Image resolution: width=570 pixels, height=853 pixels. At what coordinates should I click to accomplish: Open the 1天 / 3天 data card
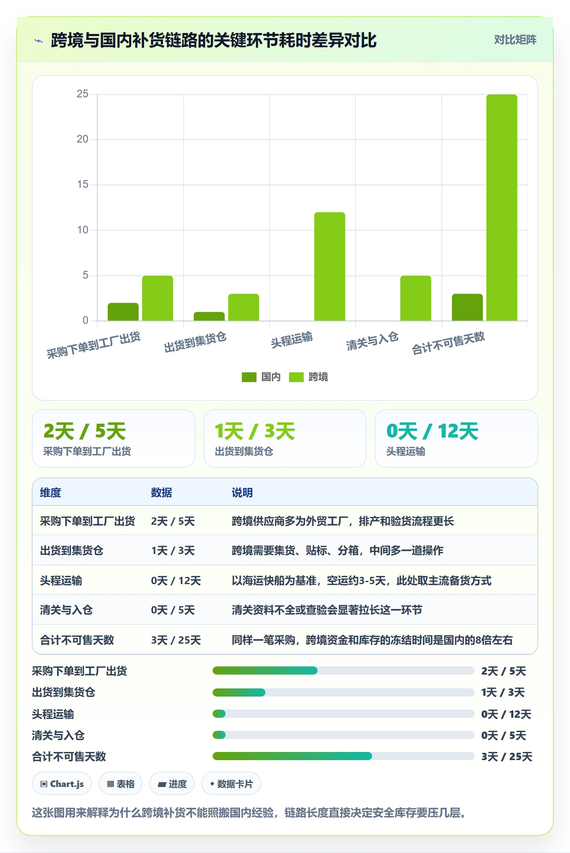tap(285, 438)
